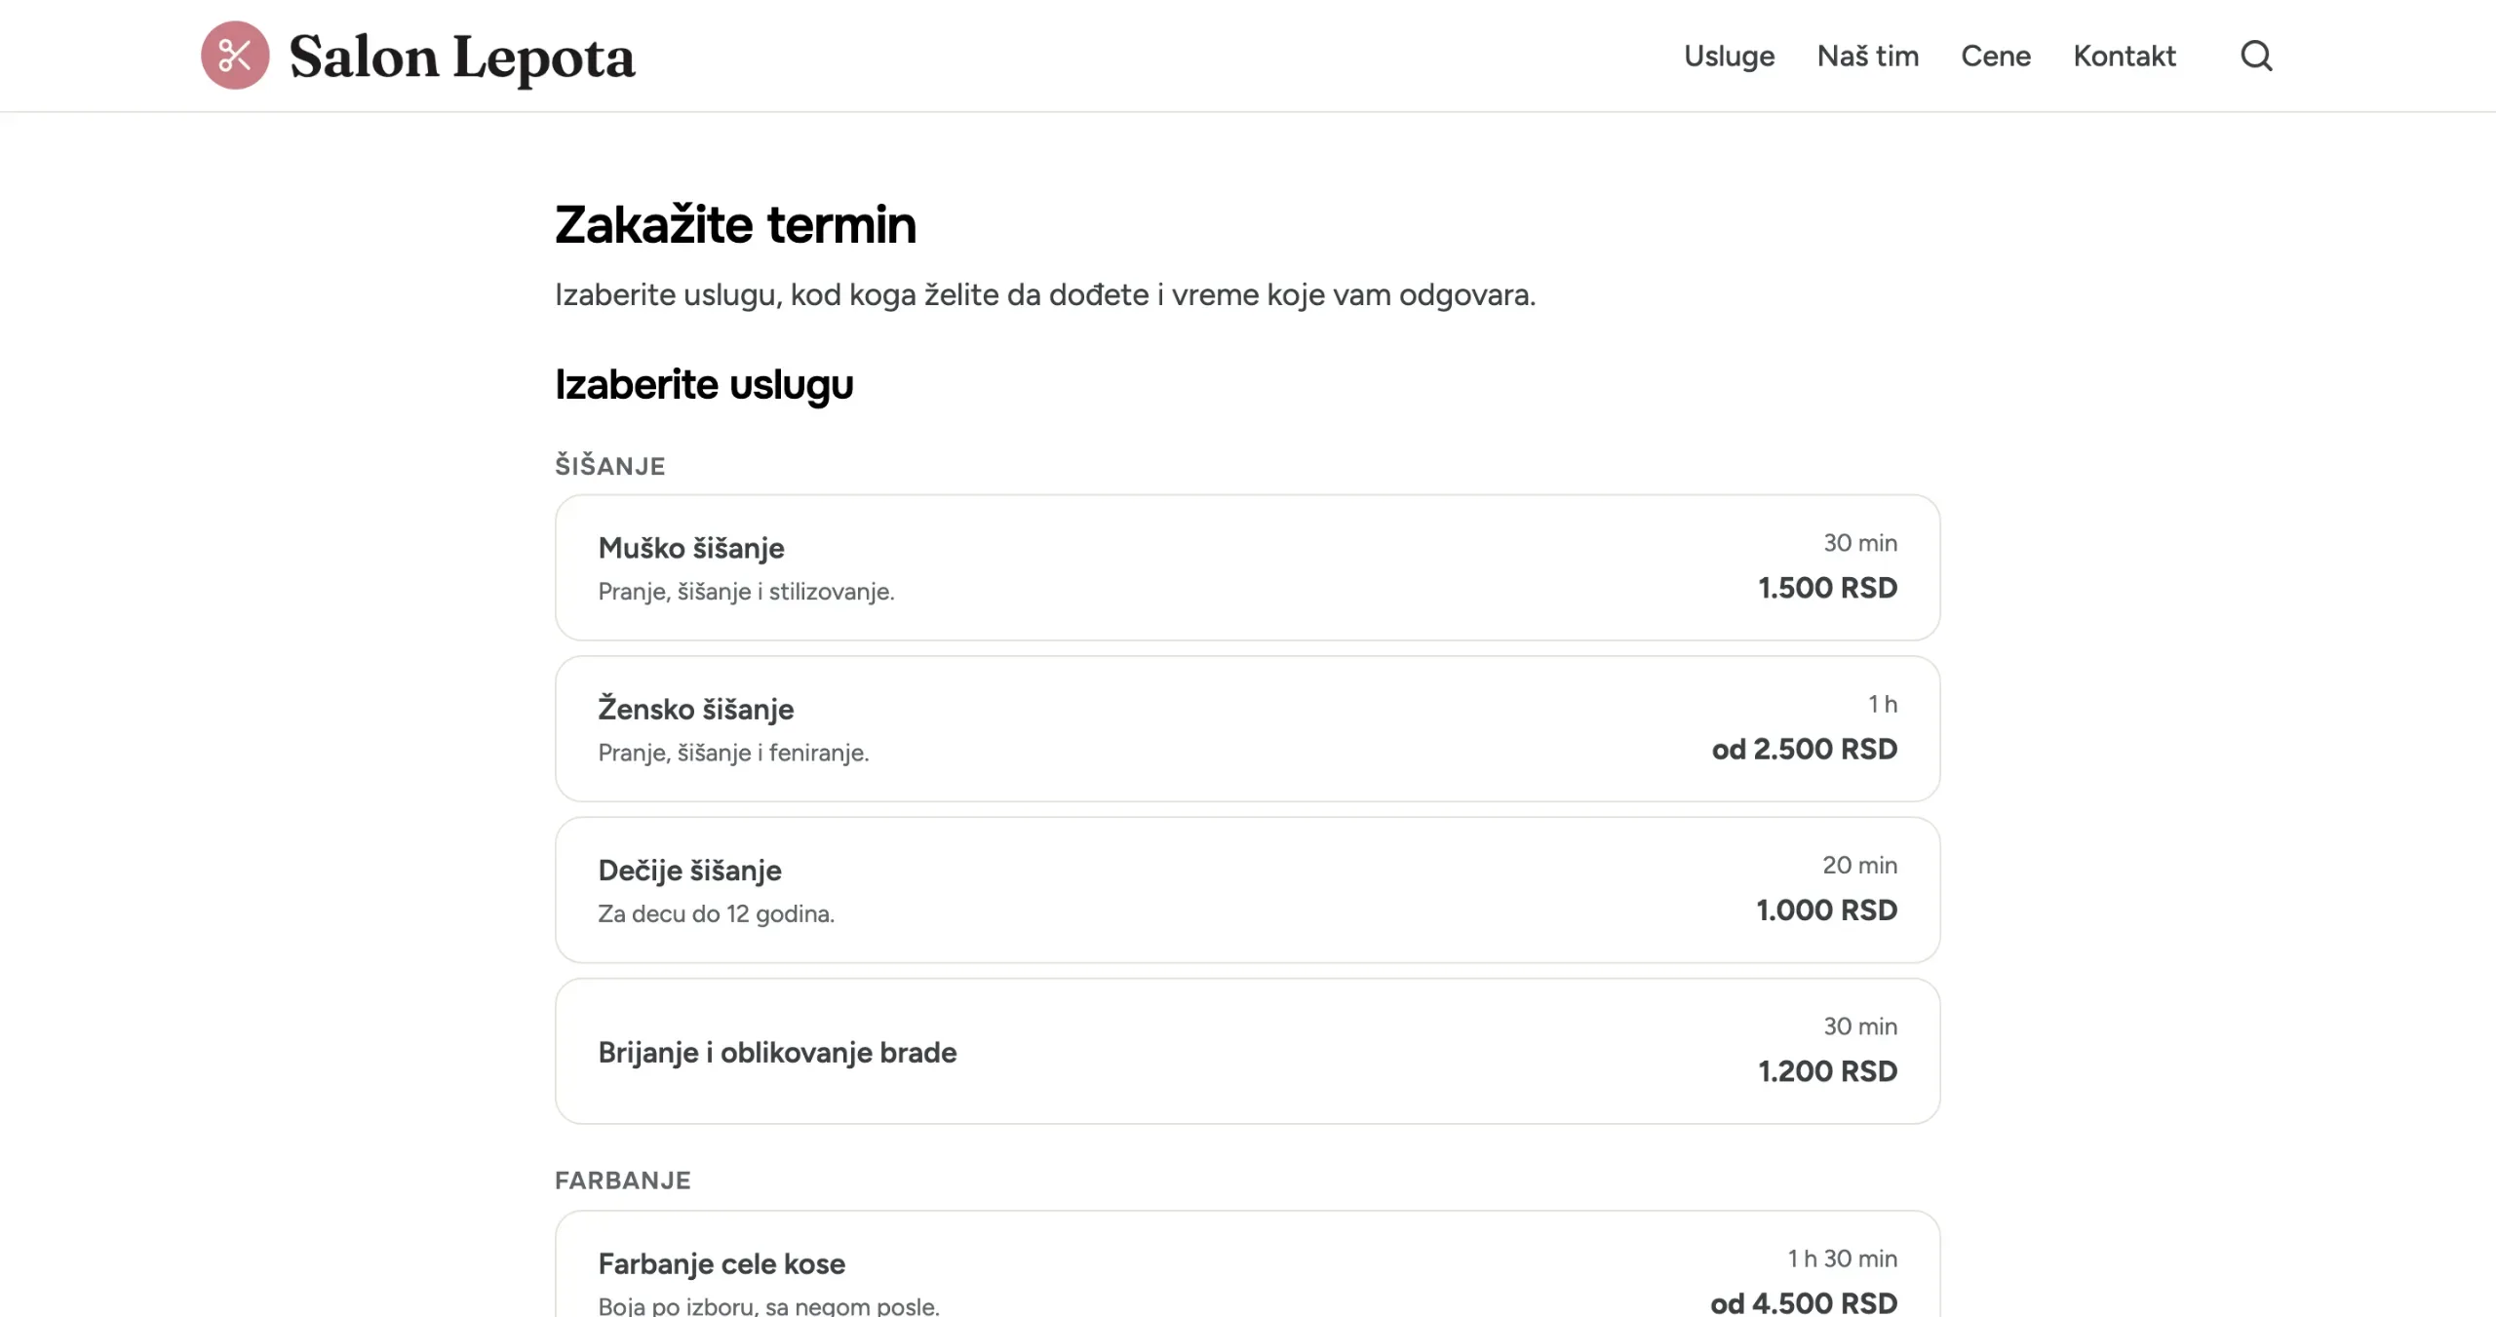Click the FARBANJE category label
The width and height of the screenshot is (2496, 1317).
tap(622, 1180)
